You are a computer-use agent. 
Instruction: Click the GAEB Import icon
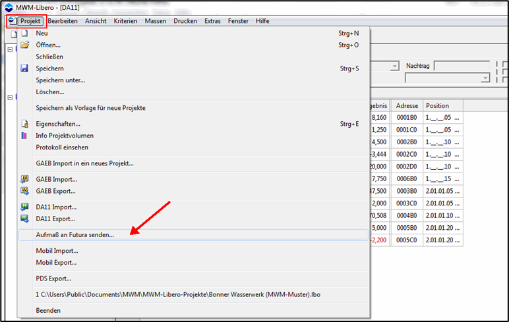(24, 179)
